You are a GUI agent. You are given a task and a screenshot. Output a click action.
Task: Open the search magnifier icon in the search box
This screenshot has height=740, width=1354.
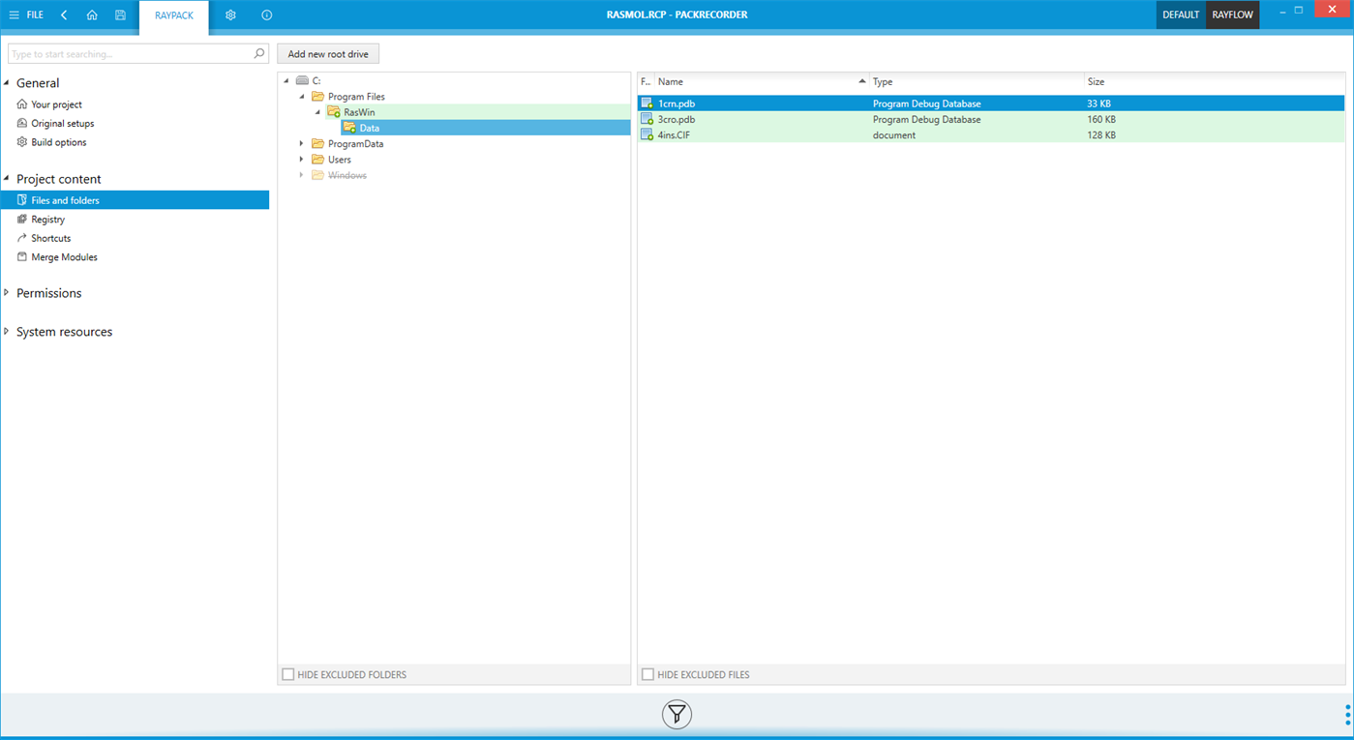pos(259,53)
